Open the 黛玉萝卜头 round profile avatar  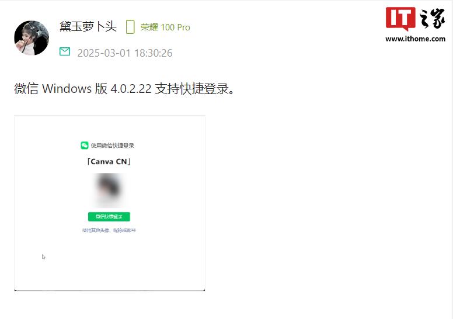[32, 37]
